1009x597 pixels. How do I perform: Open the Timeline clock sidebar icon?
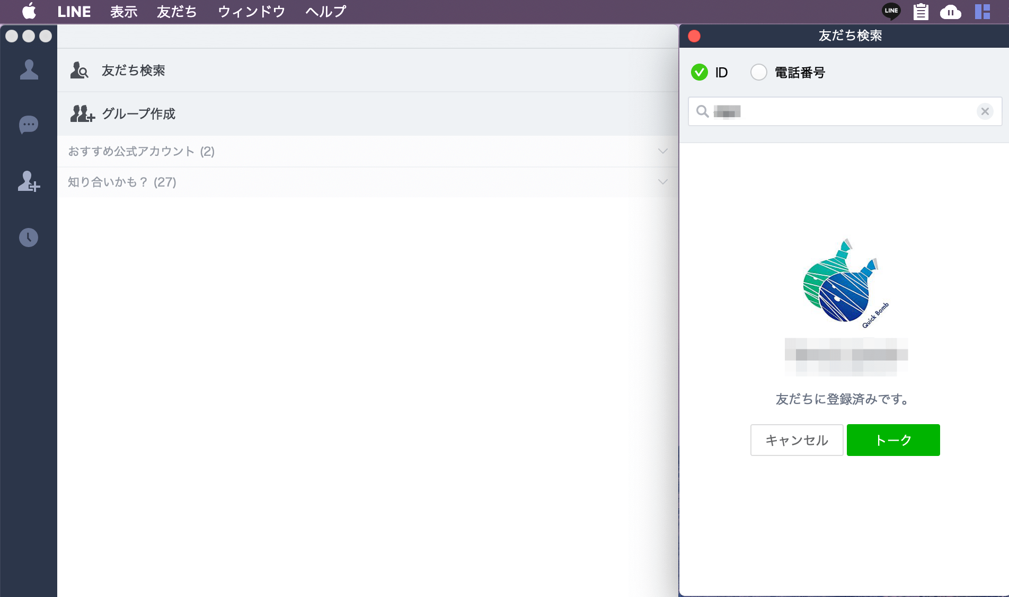pyautogui.click(x=29, y=238)
